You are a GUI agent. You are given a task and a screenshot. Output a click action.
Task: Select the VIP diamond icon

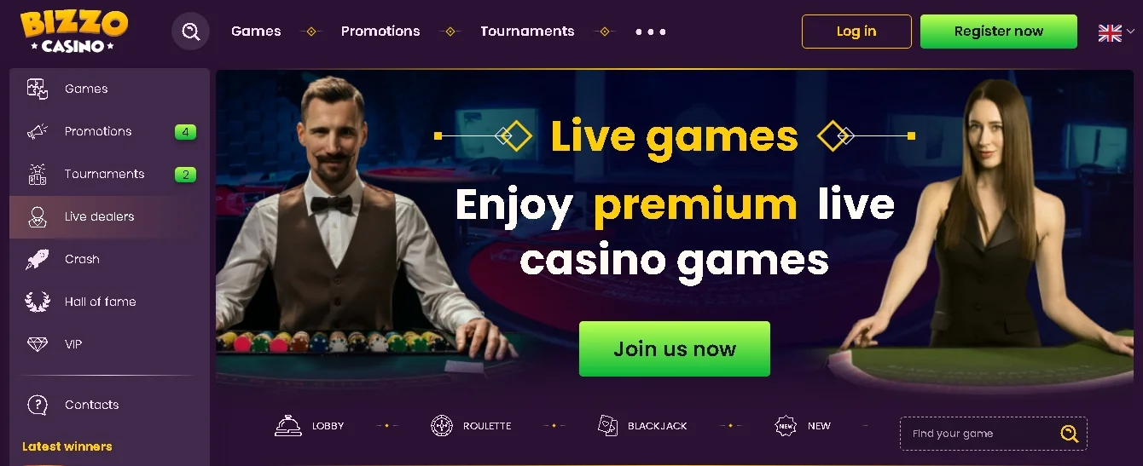tap(37, 344)
